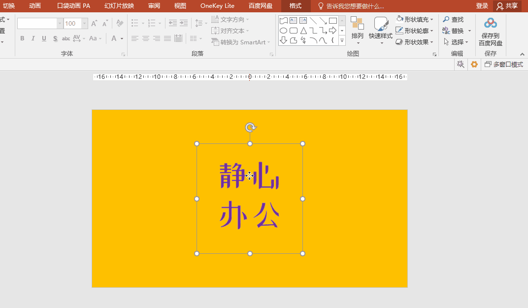Toggle italic formatting
Viewport: 528px width, 308px height.
pyautogui.click(x=33, y=38)
